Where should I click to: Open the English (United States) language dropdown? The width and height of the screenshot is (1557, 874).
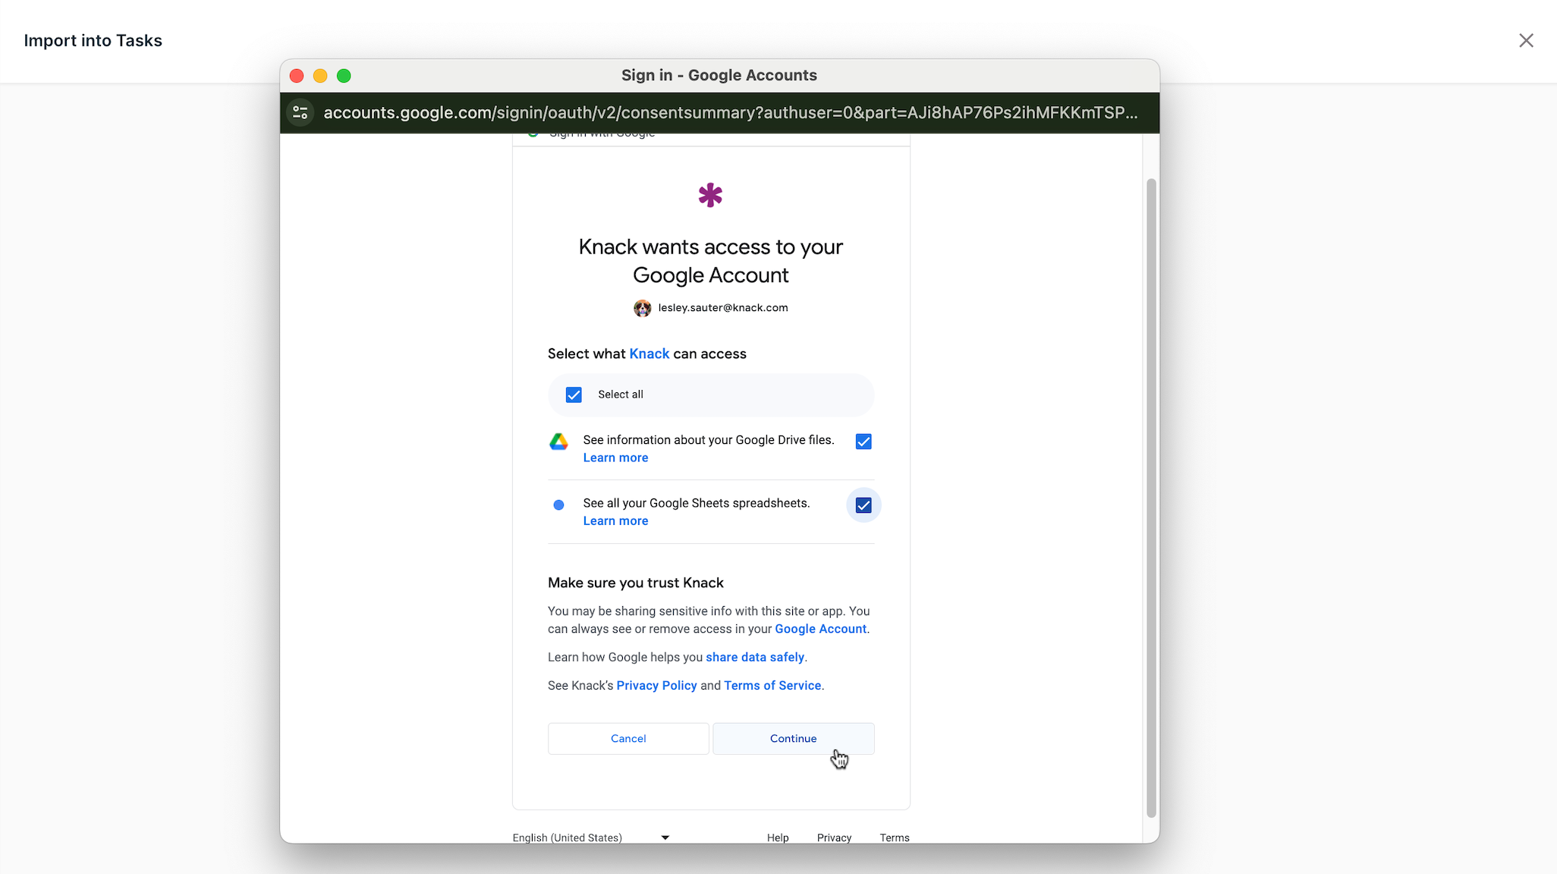pos(591,838)
